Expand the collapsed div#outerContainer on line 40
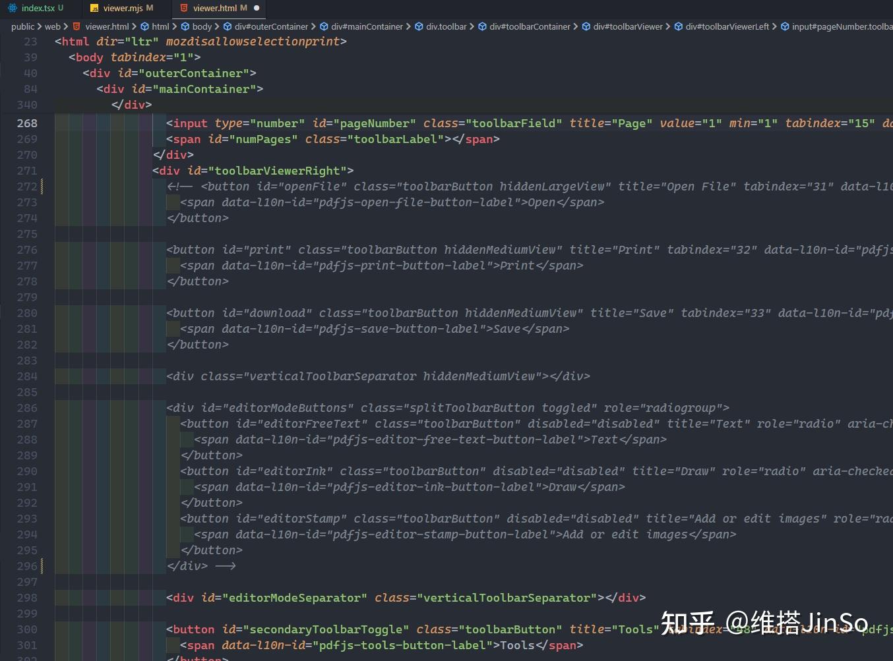 point(46,73)
